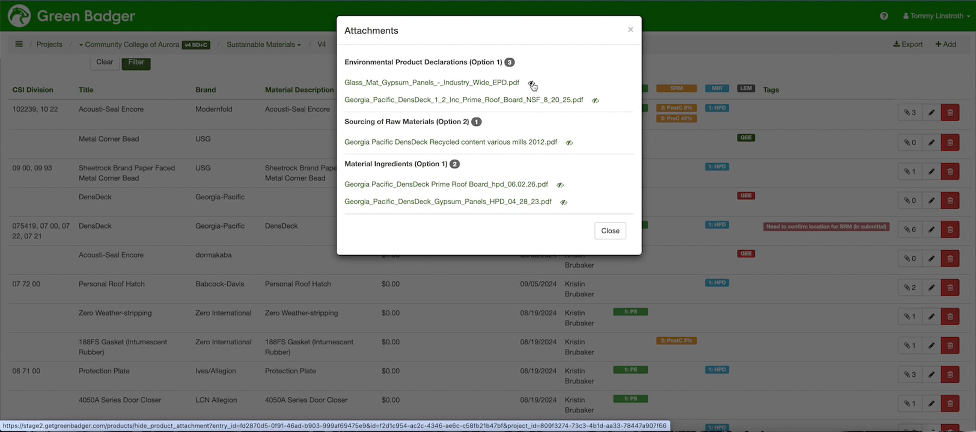Viewport: 976px width, 432px height.
Task: Click the Close button in Attachments dialog
Action: pyautogui.click(x=610, y=231)
